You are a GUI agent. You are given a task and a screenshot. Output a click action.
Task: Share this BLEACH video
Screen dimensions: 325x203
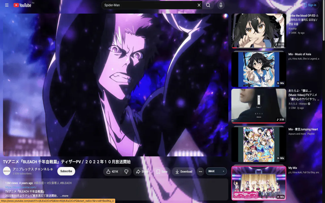tap(142, 172)
